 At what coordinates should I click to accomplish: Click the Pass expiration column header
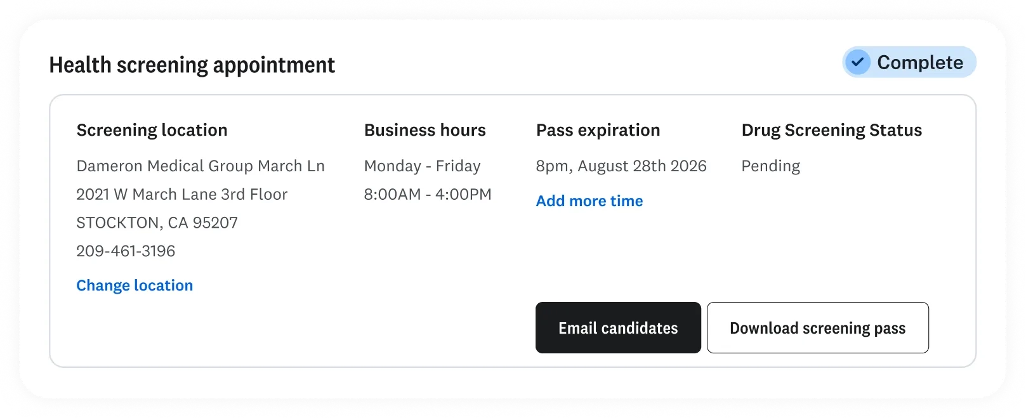[x=598, y=130]
